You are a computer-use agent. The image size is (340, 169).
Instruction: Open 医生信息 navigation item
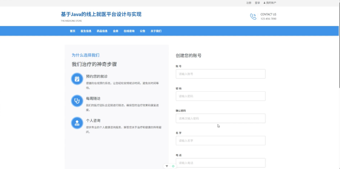(86, 31)
